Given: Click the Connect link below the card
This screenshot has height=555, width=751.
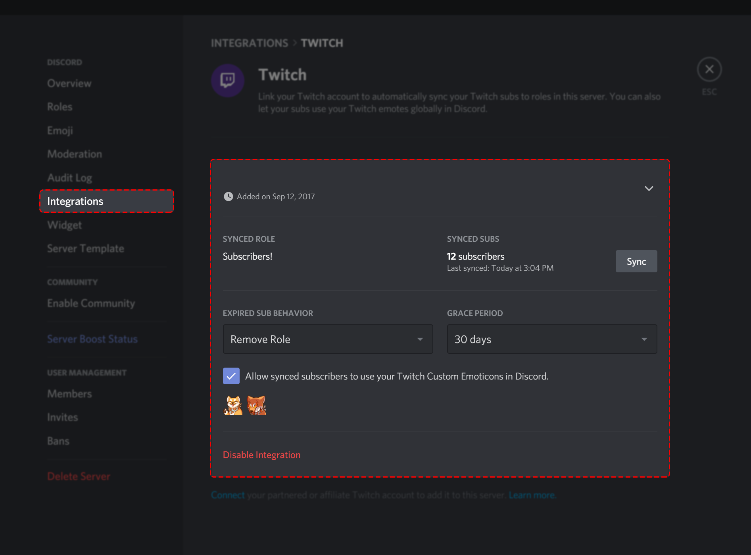Looking at the screenshot, I should (x=228, y=495).
